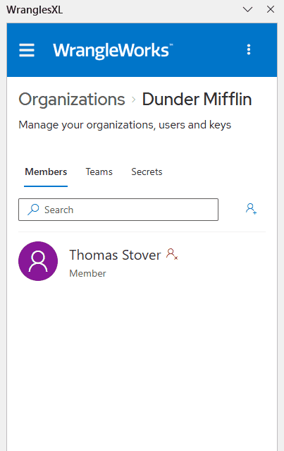Remove Thomas Stover with the remove-user icon
The height and width of the screenshot is (451, 284).
pyautogui.click(x=172, y=254)
